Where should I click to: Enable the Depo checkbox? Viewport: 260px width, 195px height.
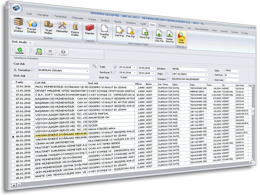(167, 74)
